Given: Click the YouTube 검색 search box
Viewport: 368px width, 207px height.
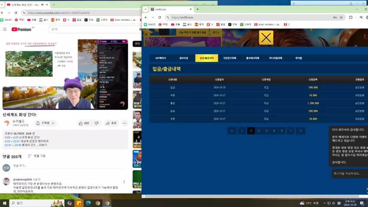Looking at the screenshot, I should [x=95, y=29].
